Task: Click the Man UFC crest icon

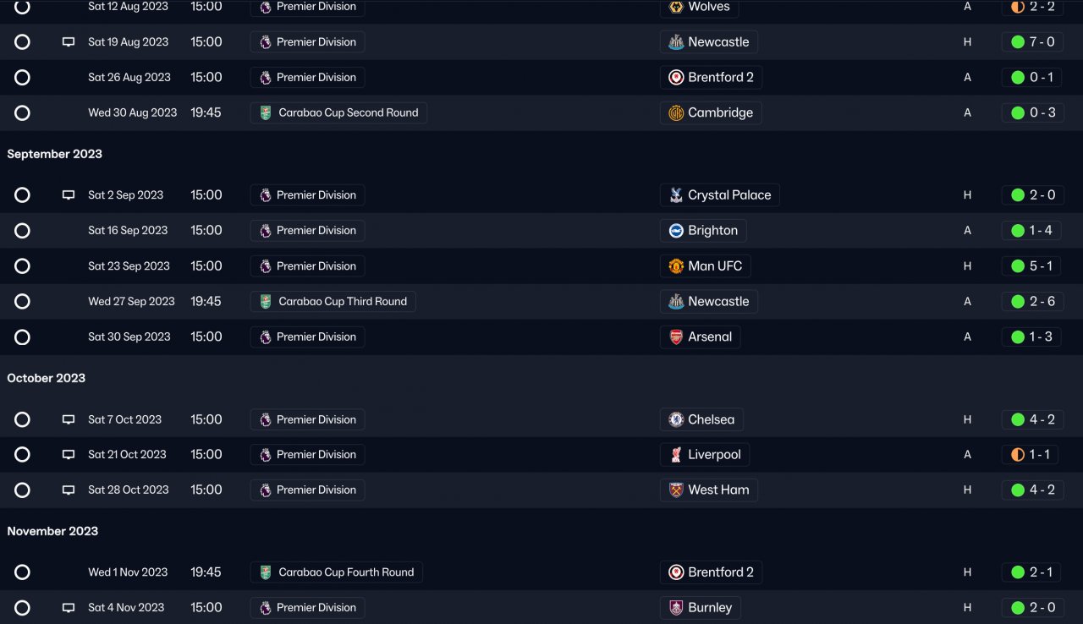Action: 676,266
